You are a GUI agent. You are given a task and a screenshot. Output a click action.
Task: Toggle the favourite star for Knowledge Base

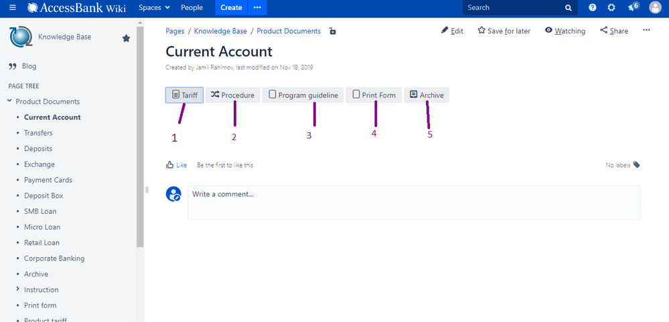point(127,38)
